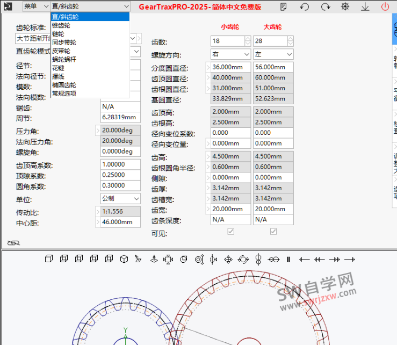397x345 pixels.
Task: Select highlighted 直/斜齿轮 list entry
Action: point(90,17)
